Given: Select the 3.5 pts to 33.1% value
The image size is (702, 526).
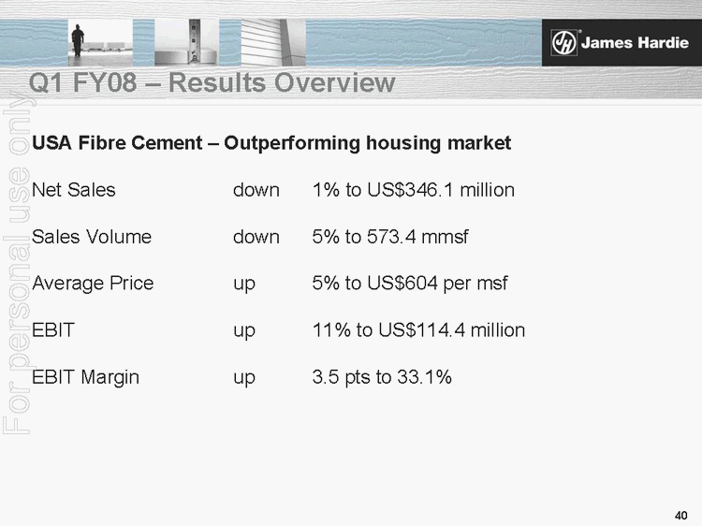Looking at the screenshot, I should pyautogui.click(x=382, y=377).
